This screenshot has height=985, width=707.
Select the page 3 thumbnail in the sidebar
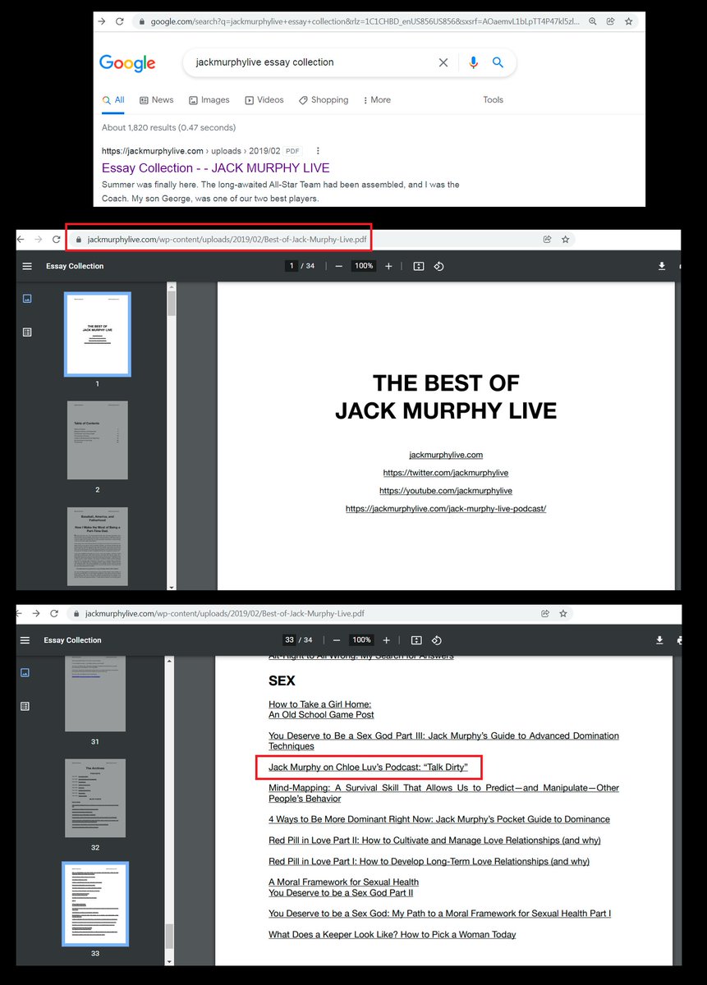tap(98, 547)
